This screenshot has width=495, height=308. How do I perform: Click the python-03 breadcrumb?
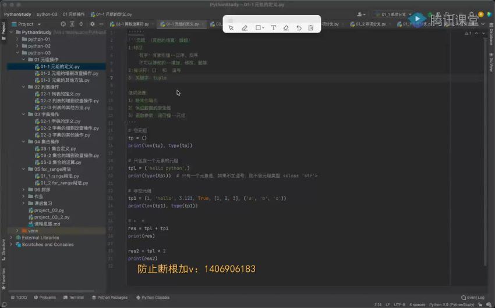coord(47,14)
